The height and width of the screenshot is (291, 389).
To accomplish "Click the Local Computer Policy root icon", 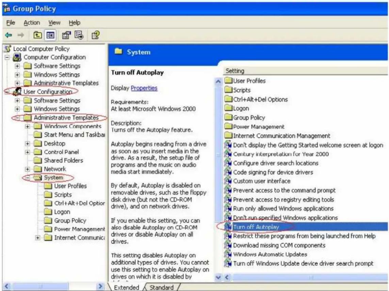I will coord(7,49).
